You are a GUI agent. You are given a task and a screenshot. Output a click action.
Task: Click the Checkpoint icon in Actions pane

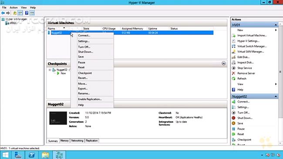point(233,139)
